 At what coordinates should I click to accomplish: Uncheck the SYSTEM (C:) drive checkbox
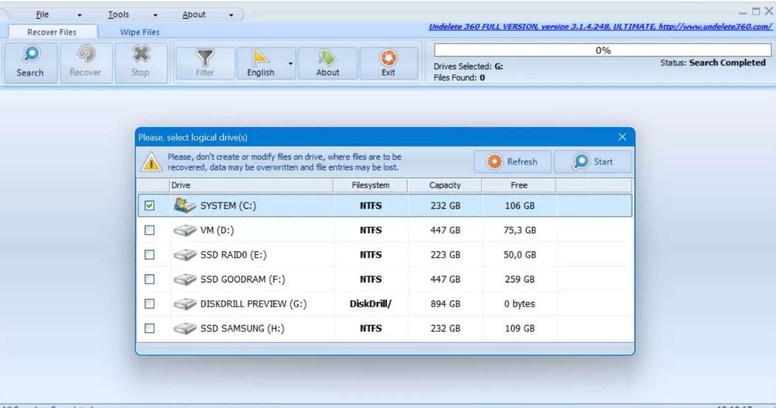click(x=150, y=206)
